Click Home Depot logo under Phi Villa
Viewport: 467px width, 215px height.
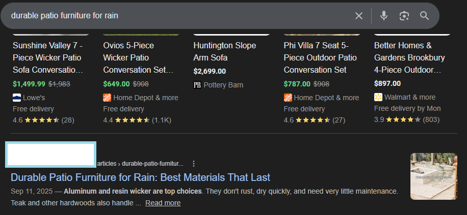point(288,98)
